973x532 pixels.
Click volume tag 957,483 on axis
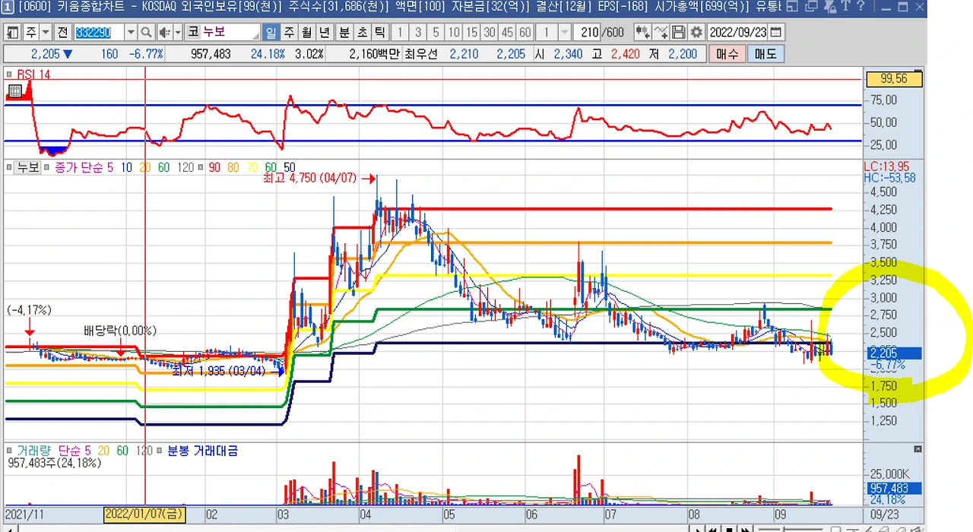(895, 489)
